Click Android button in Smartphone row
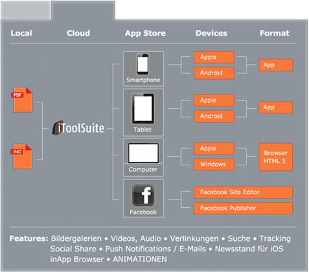 click(214, 73)
